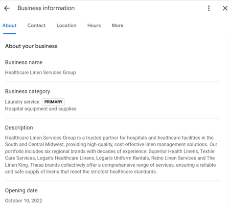
Task: Click the PRIMARY badge
Action: point(53,102)
